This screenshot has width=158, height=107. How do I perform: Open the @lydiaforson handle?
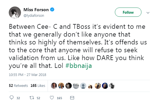point(34,16)
